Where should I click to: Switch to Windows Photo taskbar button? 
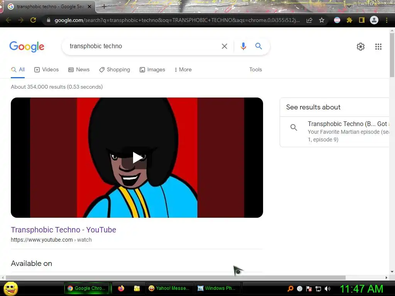218,288
